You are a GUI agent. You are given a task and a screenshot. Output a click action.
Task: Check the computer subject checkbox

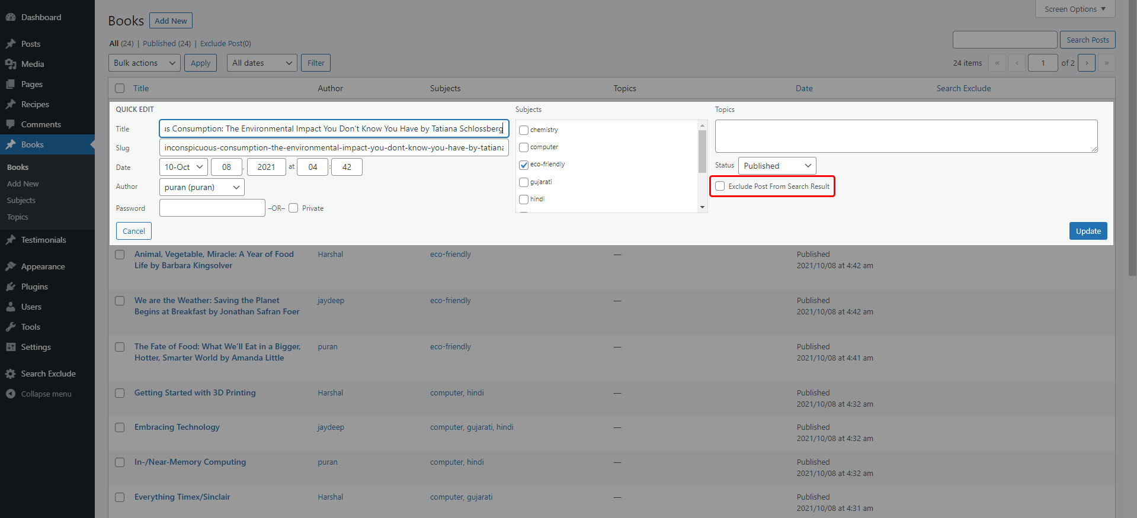[x=524, y=147]
